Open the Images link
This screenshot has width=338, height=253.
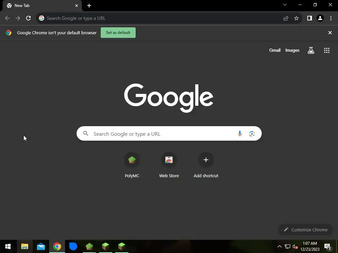(x=292, y=50)
